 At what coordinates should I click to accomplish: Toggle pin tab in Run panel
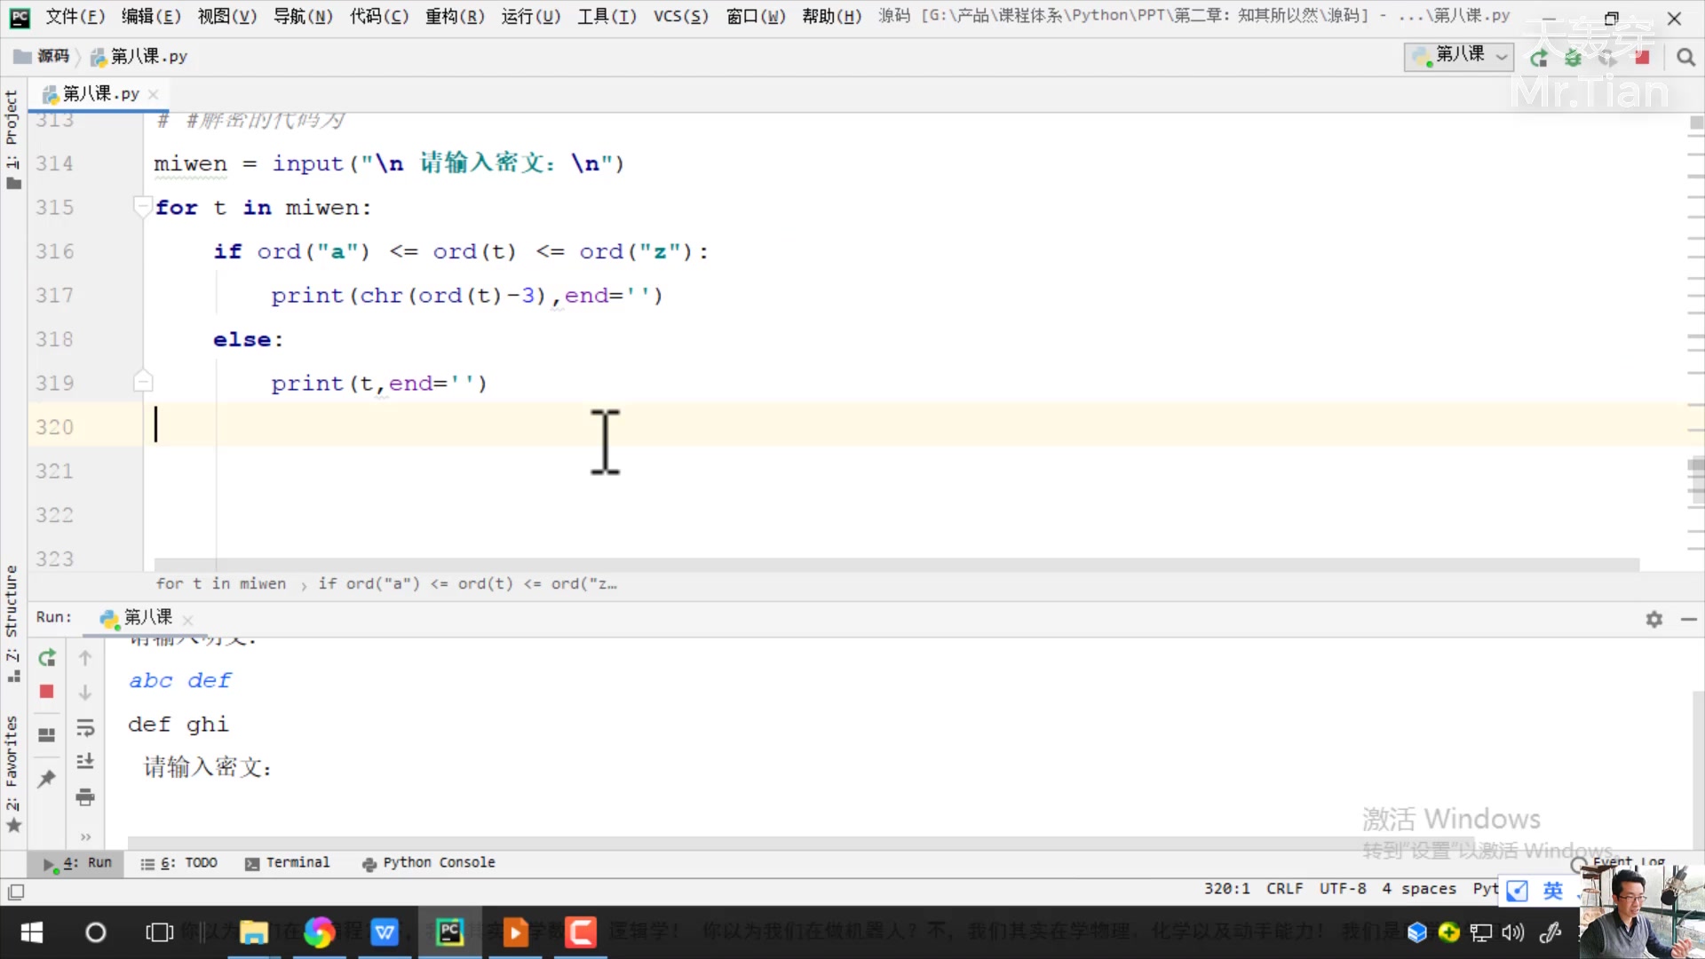pyautogui.click(x=47, y=779)
